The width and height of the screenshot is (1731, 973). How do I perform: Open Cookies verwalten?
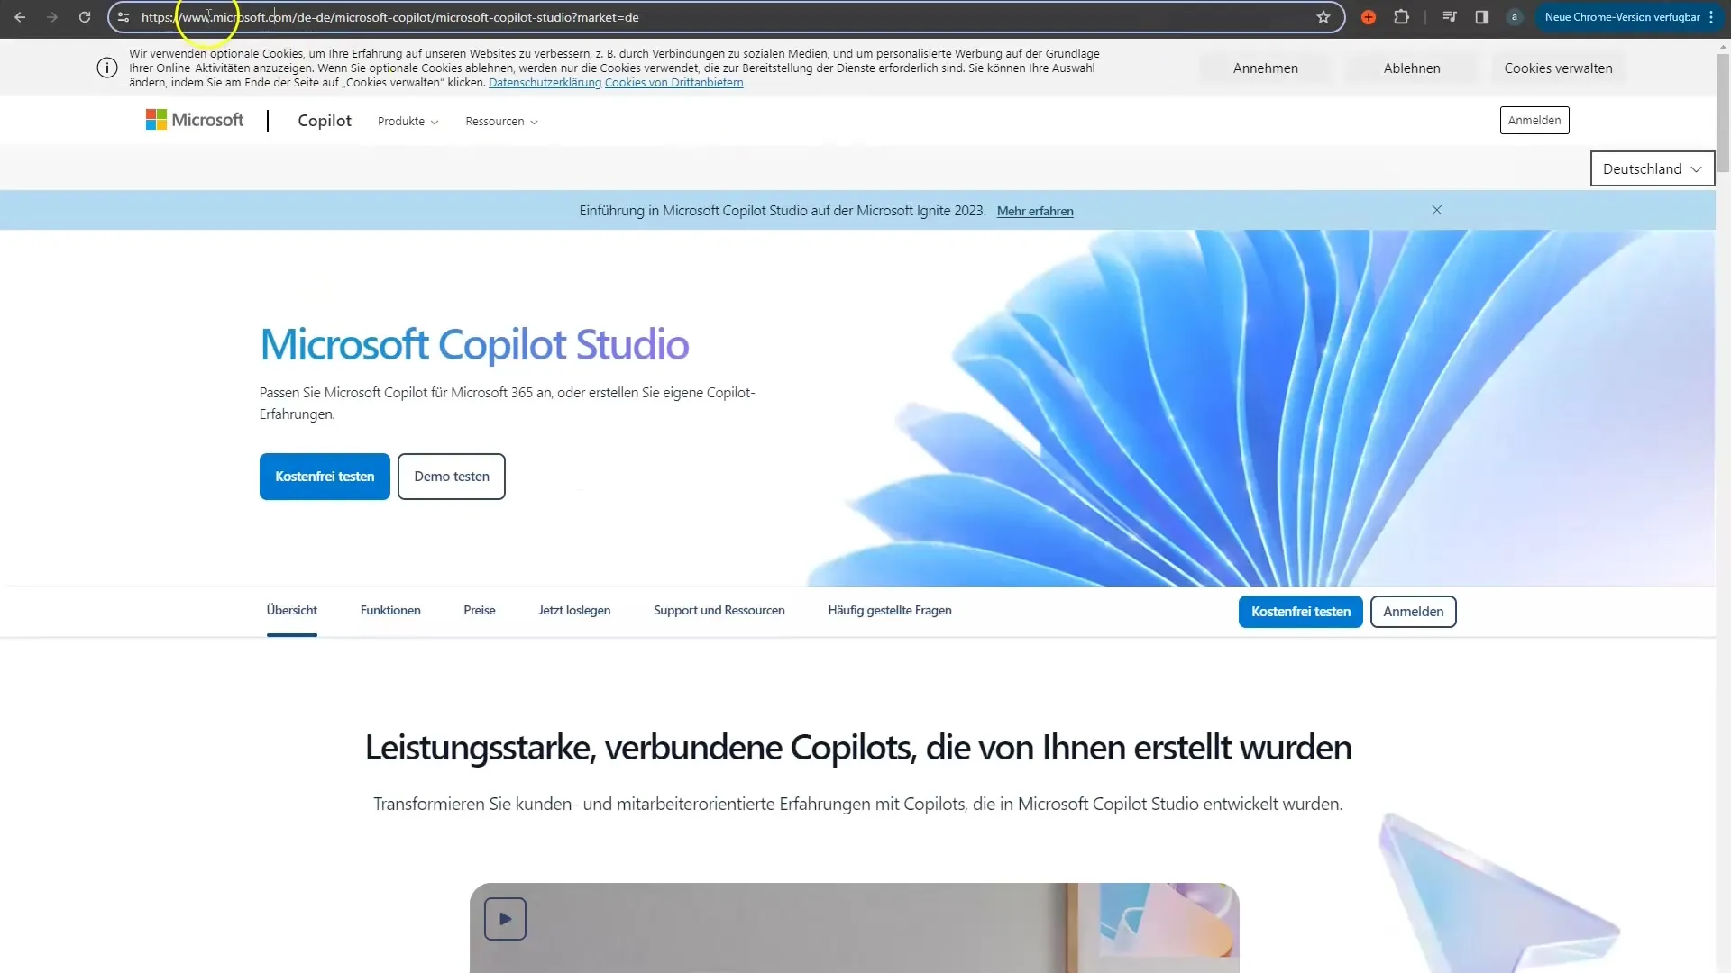pyautogui.click(x=1558, y=68)
